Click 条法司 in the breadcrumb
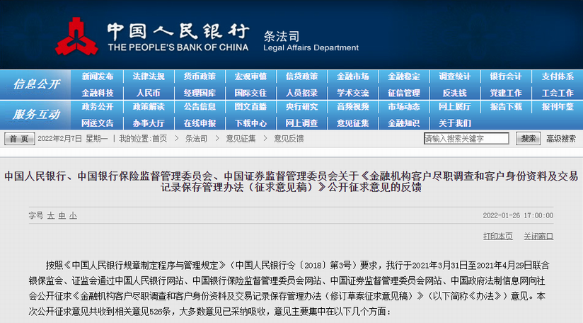583x323 pixels. pyautogui.click(x=196, y=139)
